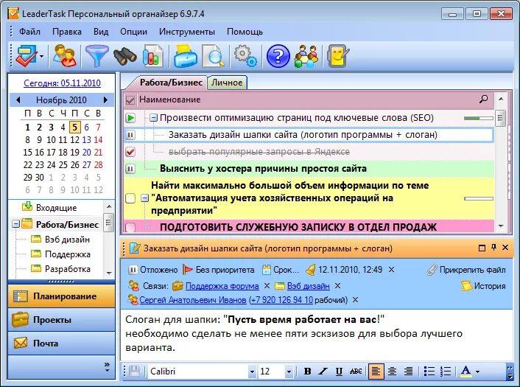The image size is (520, 387).
Task: Open the Инструменты menu
Action: pos(186,32)
